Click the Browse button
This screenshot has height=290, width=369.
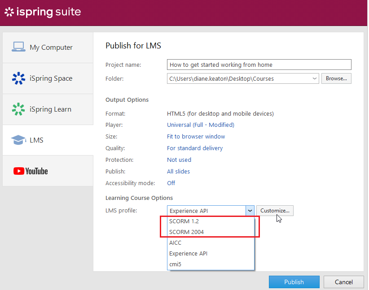pyautogui.click(x=336, y=78)
